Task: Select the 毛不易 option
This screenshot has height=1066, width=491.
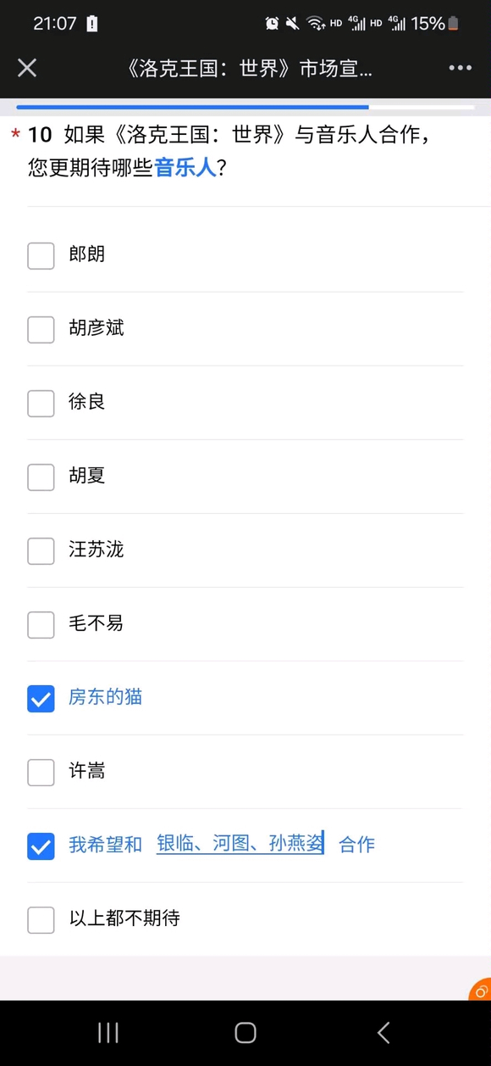Action: 41,624
